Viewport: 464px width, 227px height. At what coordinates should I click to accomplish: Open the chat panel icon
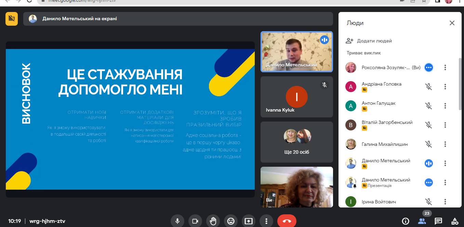click(x=438, y=221)
